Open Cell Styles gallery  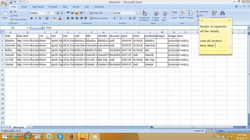[x=164, y=16]
